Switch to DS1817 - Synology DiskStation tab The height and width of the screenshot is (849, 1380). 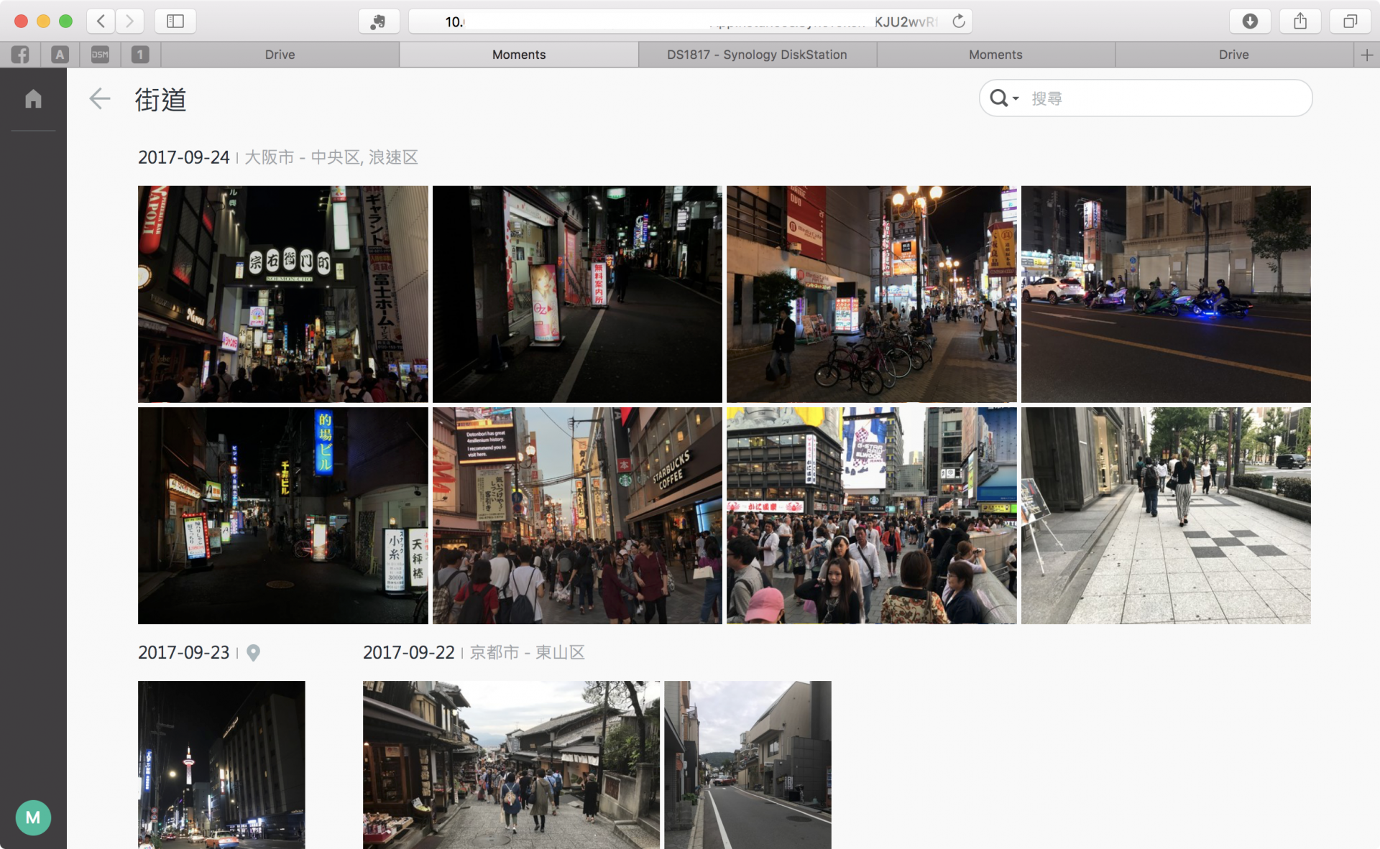(757, 55)
